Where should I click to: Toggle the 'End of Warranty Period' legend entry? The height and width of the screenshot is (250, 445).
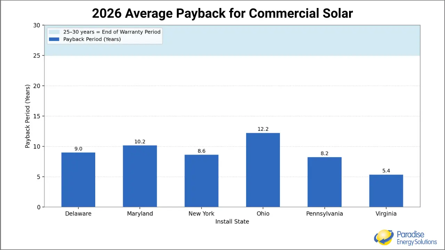tap(111, 32)
